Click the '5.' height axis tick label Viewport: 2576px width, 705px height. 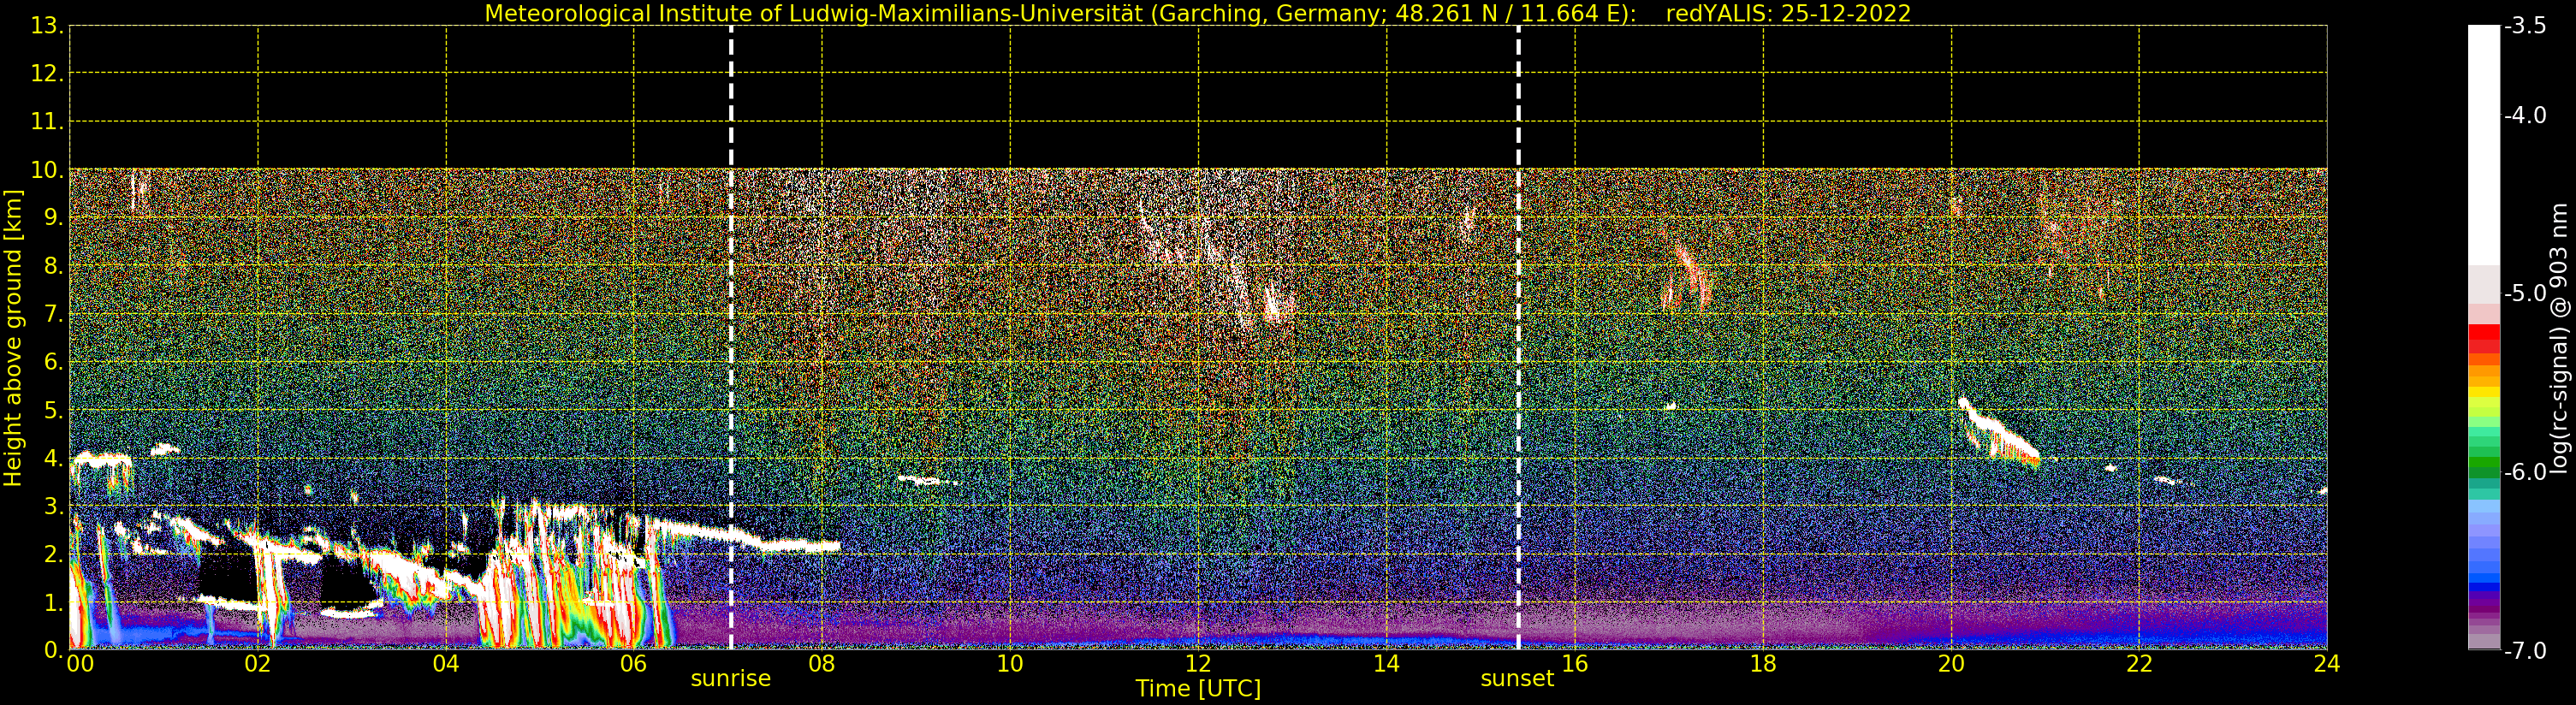54,410
